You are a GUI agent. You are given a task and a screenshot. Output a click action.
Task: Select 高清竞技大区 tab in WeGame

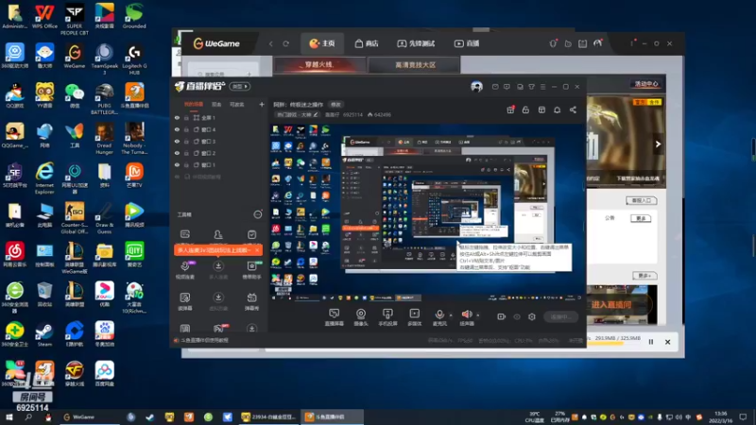[415, 64]
